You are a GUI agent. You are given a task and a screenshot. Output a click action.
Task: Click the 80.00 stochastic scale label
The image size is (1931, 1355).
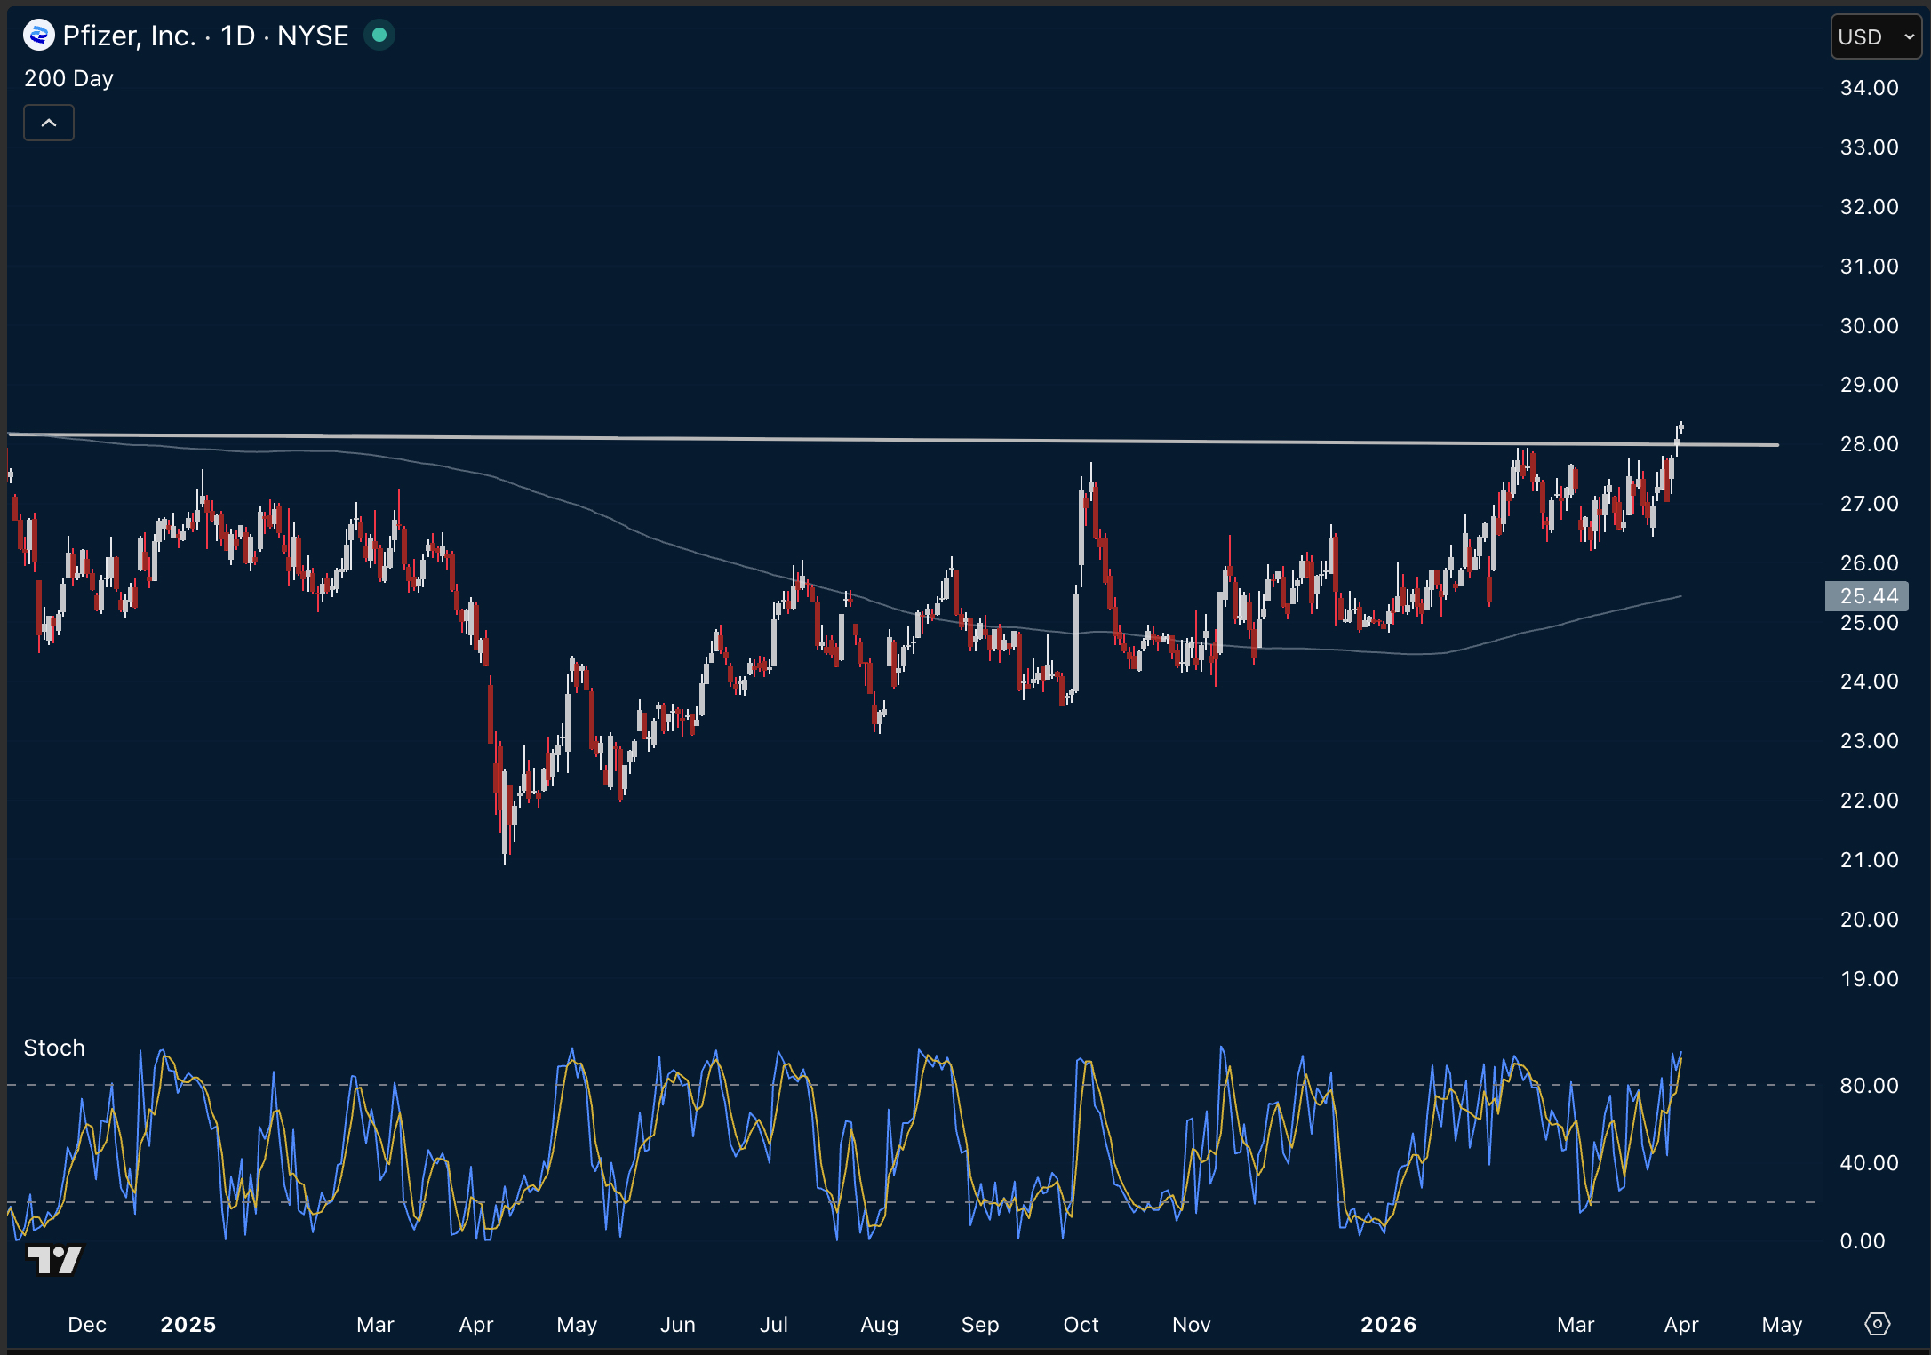click(x=1869, y=1085)
